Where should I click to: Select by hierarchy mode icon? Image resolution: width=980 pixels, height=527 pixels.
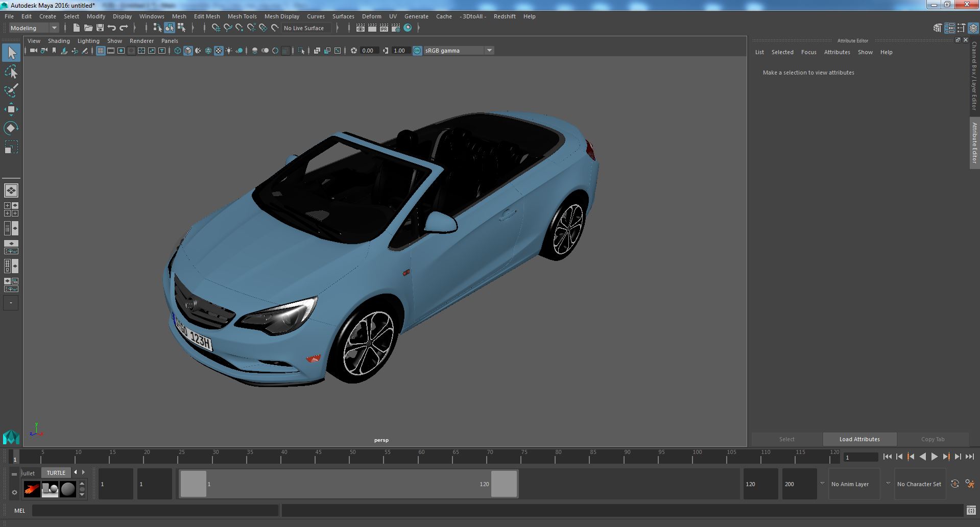[157, 28]
